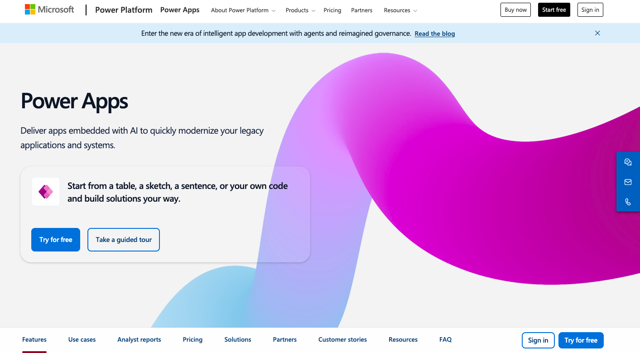The width and height of the screenshot is (640, 353).
Task: Click the 'Start from a table, a sketch' text
Action: tap(178, 192)
